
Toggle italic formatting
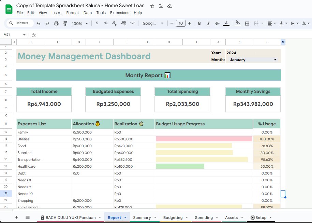(208, 23)
